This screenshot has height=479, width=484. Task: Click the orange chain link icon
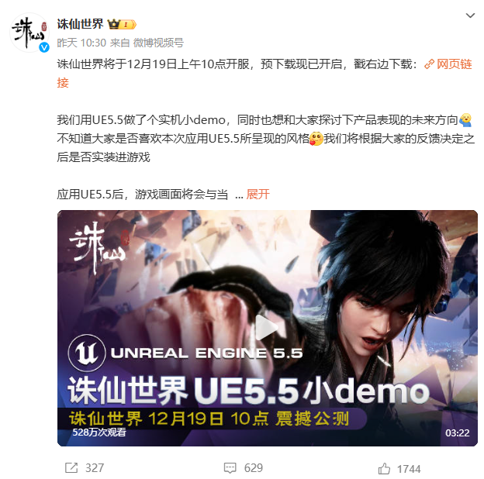pos(429,64)
